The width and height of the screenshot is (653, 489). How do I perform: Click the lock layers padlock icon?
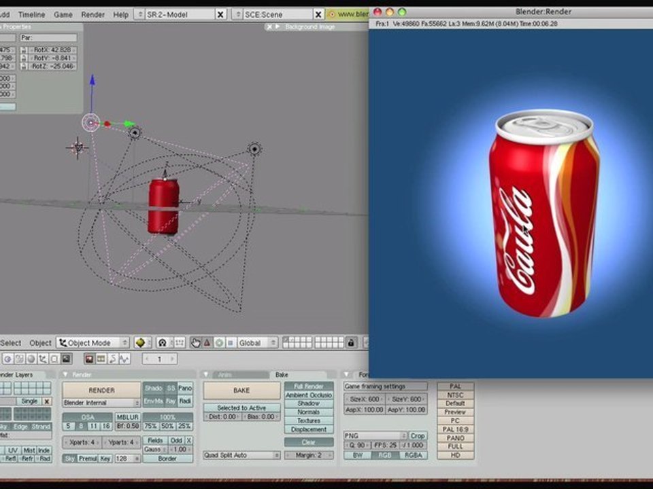(351, 342)
